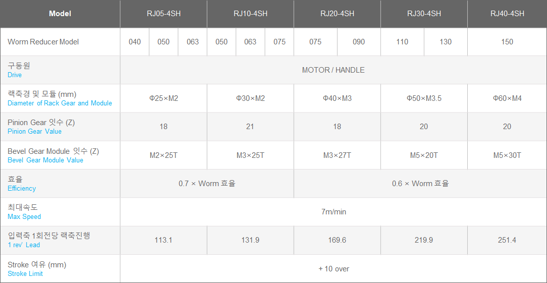This screenshot has height=283, width=547.
Task: Click the RJ40-4SH model header
Action: (507, 14)
